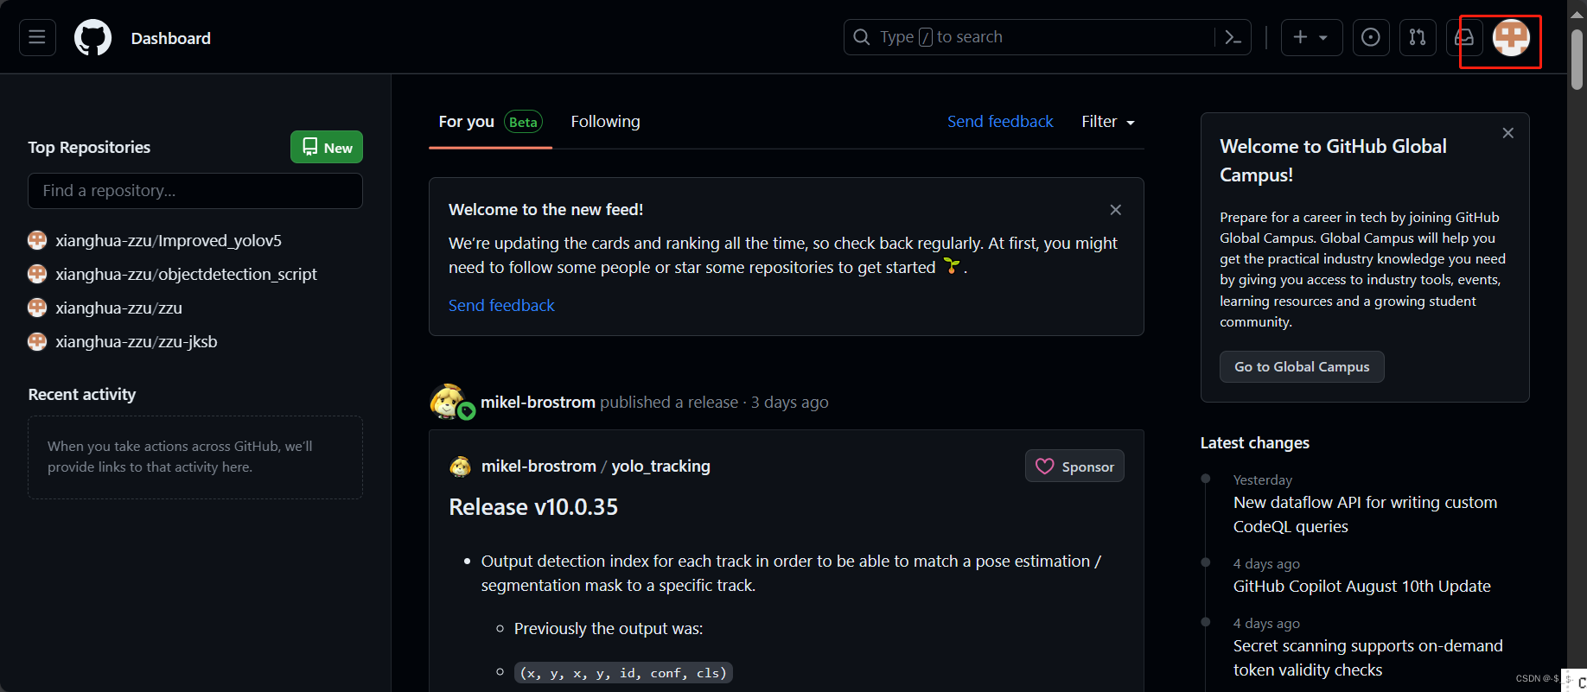Open mikel-brostrom owner link in card
This screenshot has width=1587, height=692.
[x=539, y=467]
